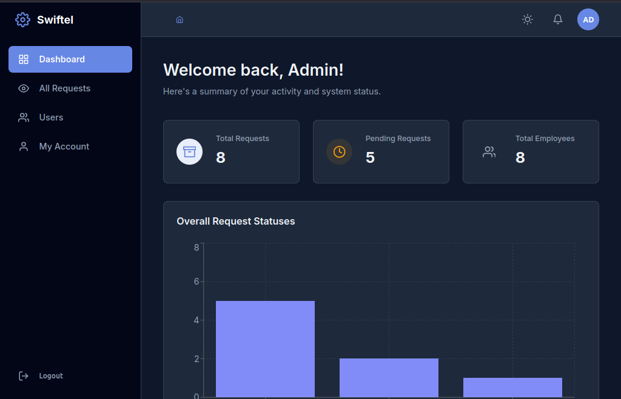Viewport: 621px width, 399px height.
Task: Open All Requests from the sidebar
Action: pos(64,88)
